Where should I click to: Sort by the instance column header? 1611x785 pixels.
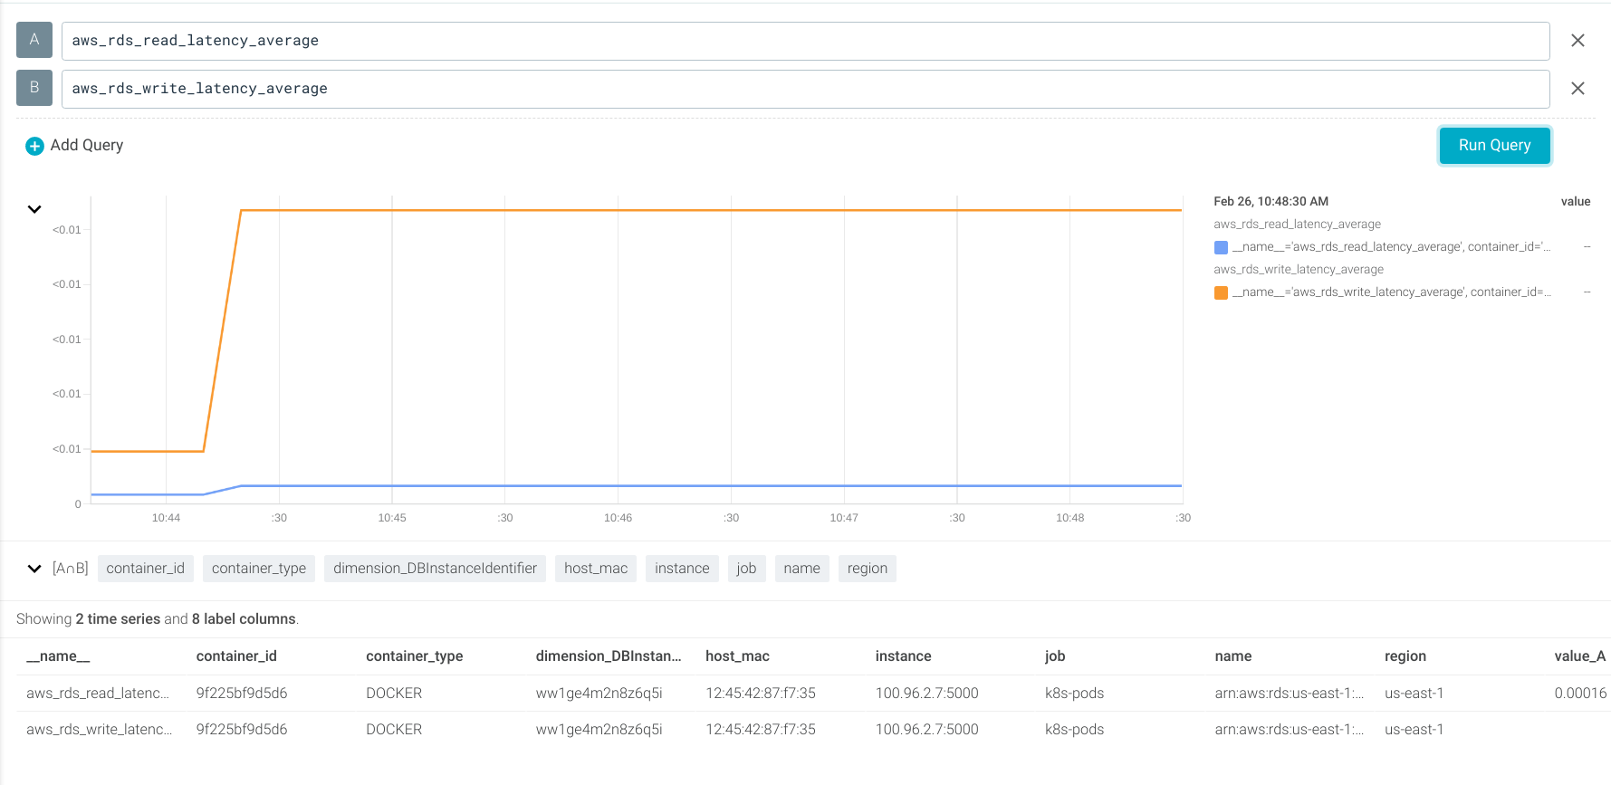(903, 656)
